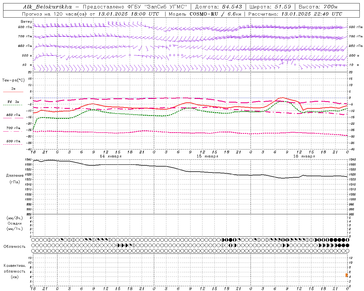
Task: Click the '(мм/3ч.)' precipitation unit label
Action: coord(15,218)
